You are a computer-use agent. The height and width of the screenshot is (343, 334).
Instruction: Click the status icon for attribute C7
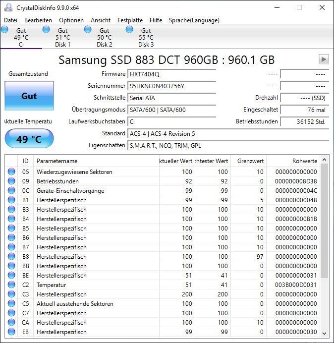click(11, 313)
